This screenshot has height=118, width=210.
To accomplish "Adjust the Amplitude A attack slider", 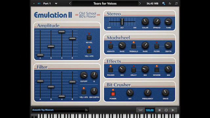I will 40,55.
